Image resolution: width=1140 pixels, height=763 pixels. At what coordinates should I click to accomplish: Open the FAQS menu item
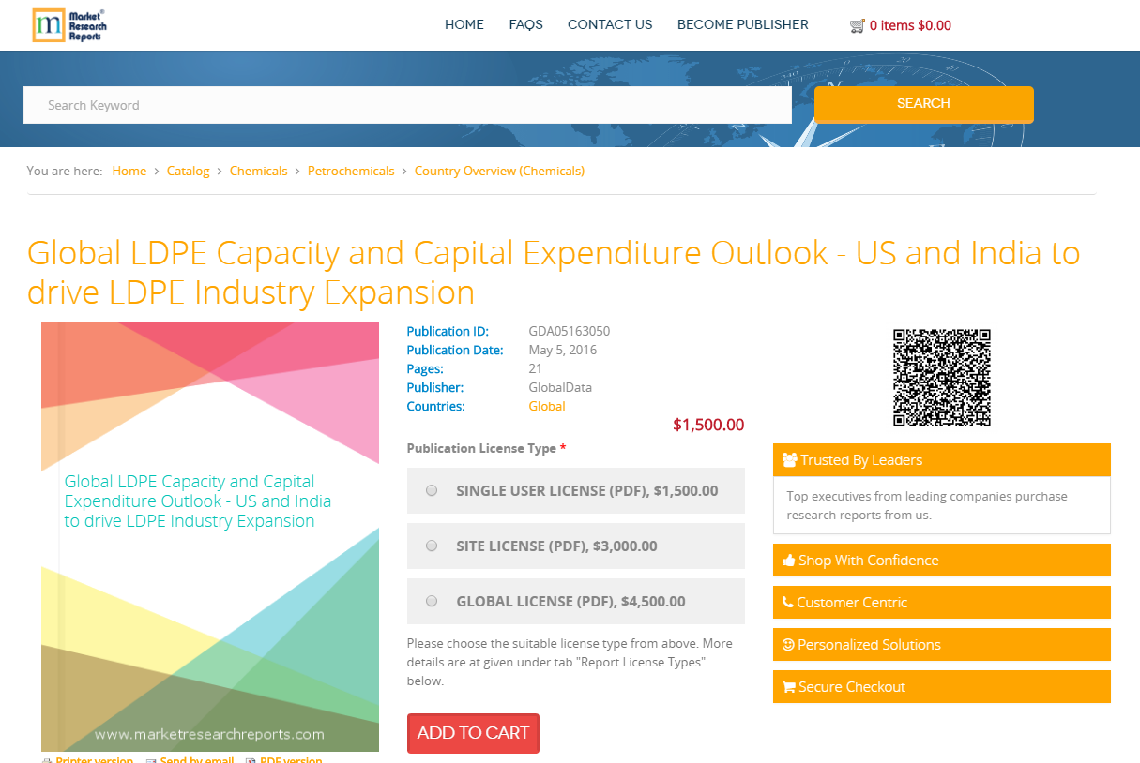coord(525,24)
